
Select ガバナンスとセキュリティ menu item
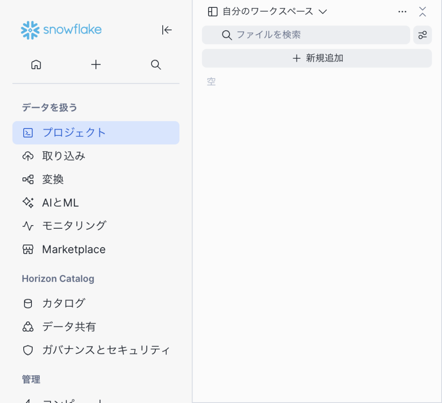coord(106,350)
